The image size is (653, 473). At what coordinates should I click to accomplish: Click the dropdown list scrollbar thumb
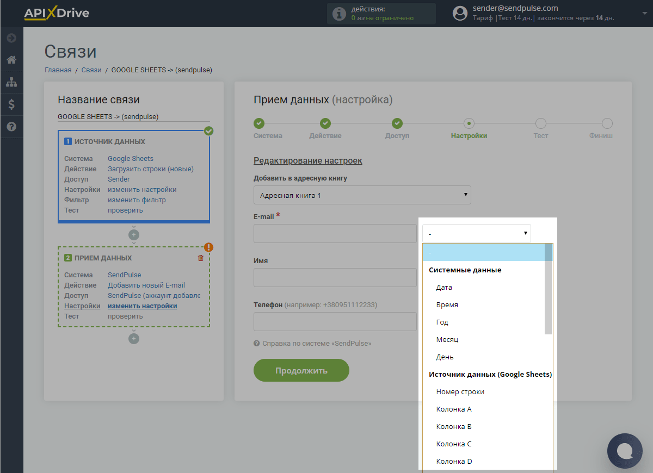pos(549,289)
